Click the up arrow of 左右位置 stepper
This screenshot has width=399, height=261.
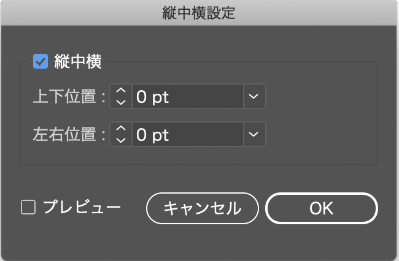pos(121,129)
